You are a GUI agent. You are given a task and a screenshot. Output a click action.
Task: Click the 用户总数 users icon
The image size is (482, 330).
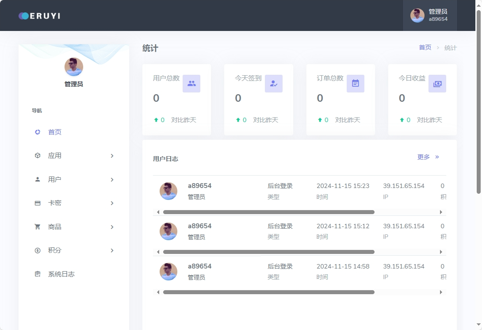[191, 83]
